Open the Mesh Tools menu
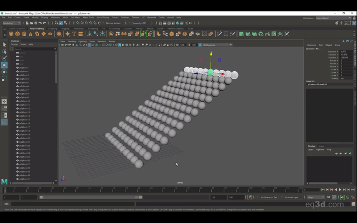Screen dimensions: 357x223 click(x=88, y=17)
